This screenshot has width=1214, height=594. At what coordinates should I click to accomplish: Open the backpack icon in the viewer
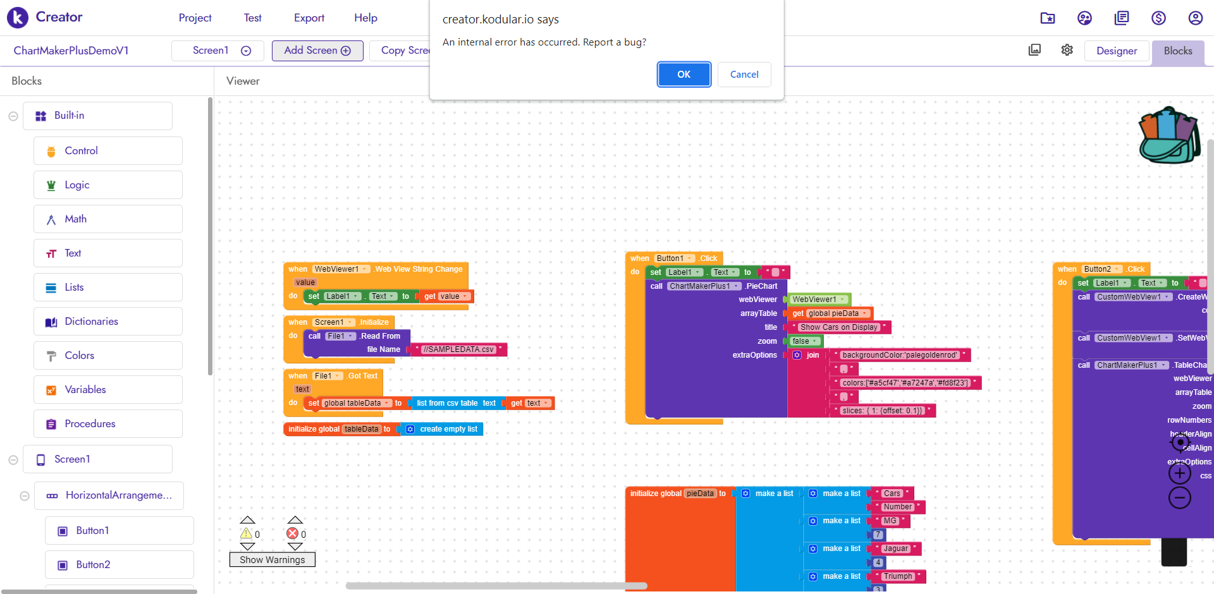tap(1169, 136)
